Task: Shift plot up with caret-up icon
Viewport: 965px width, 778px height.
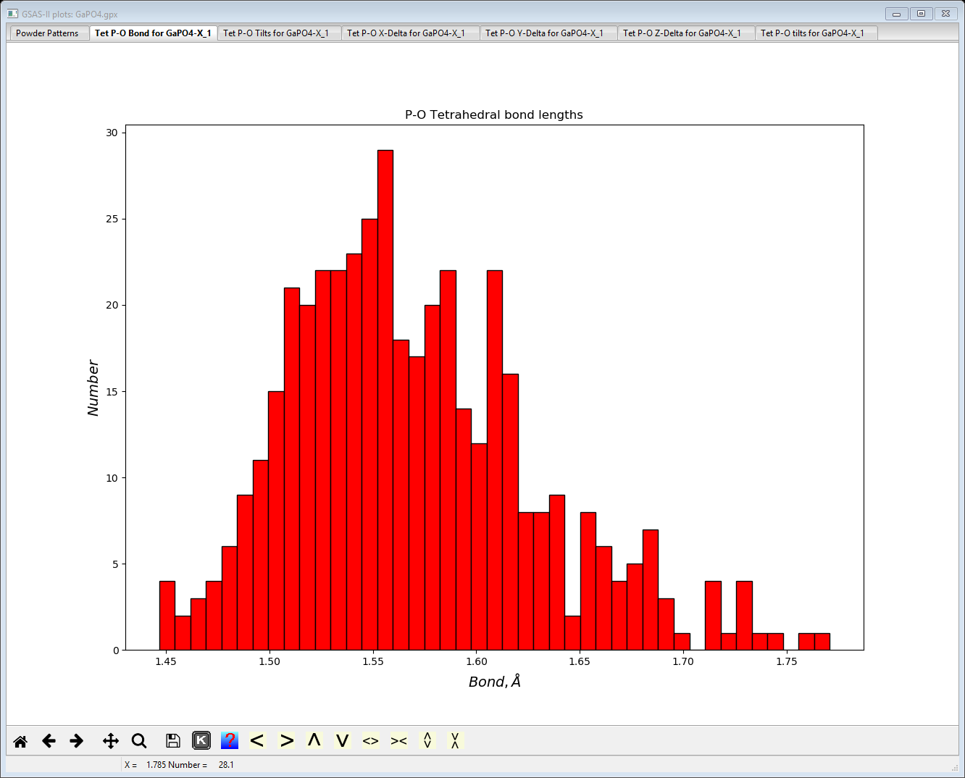Action: (314, 740)
